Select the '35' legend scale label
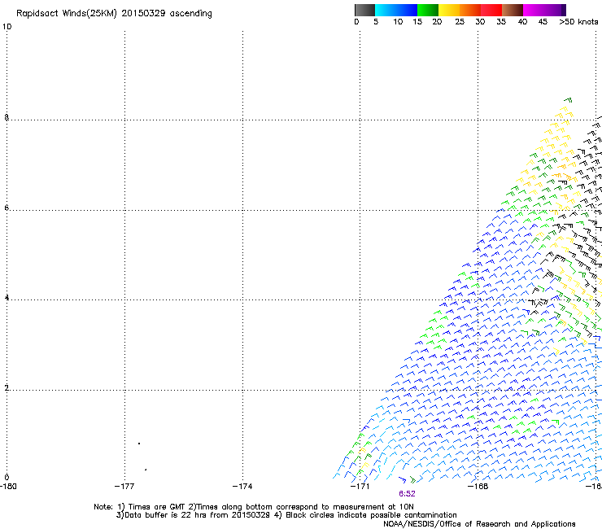 point(501,22)
